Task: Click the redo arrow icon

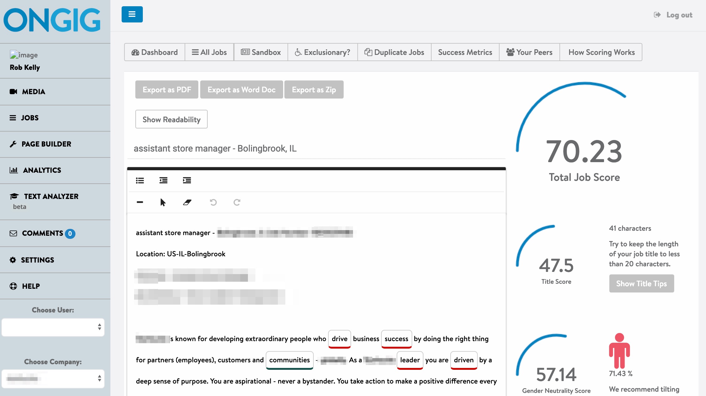Action: pos(237,202)
